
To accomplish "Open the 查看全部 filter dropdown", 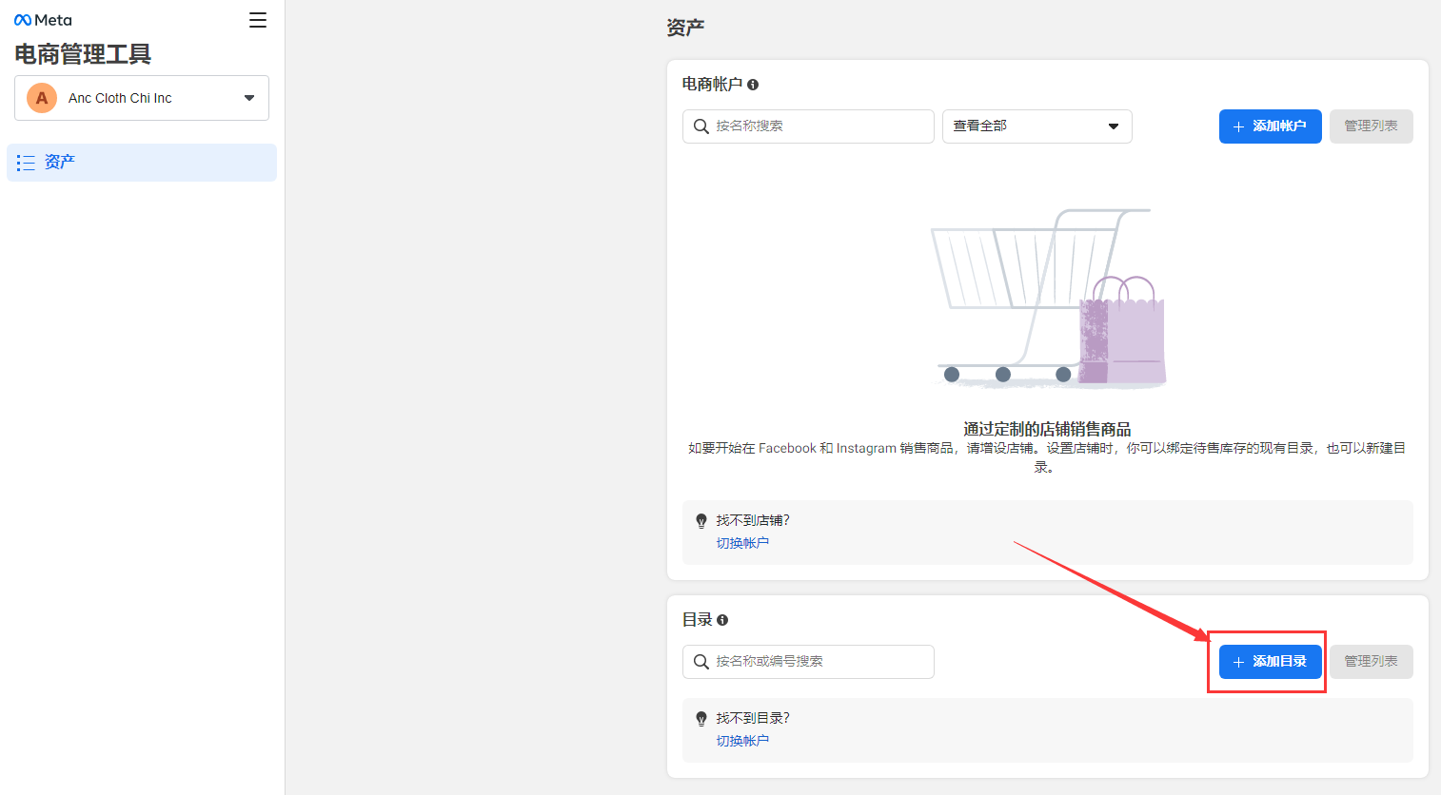I will 1036,126.
